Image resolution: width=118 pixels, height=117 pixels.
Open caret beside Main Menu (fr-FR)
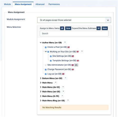click(x=62, y=96)
